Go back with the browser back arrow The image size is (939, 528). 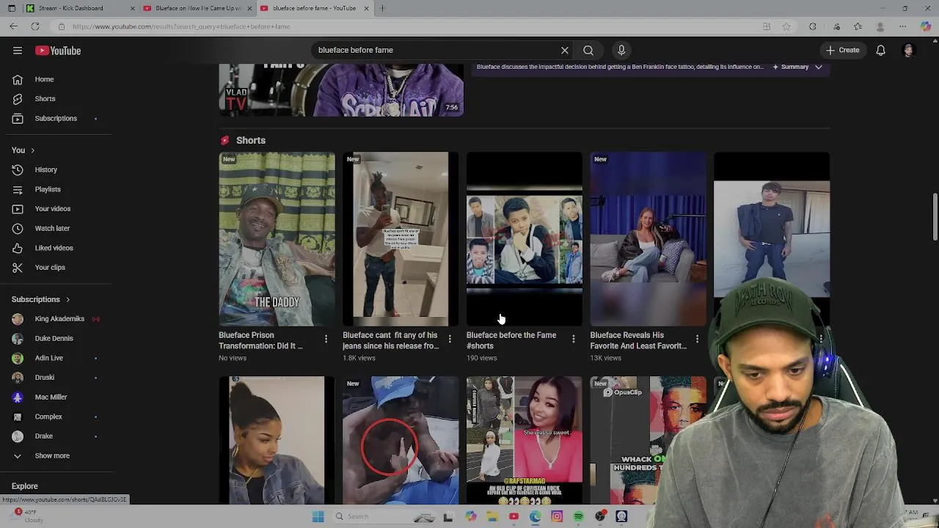tap(14, 26)
